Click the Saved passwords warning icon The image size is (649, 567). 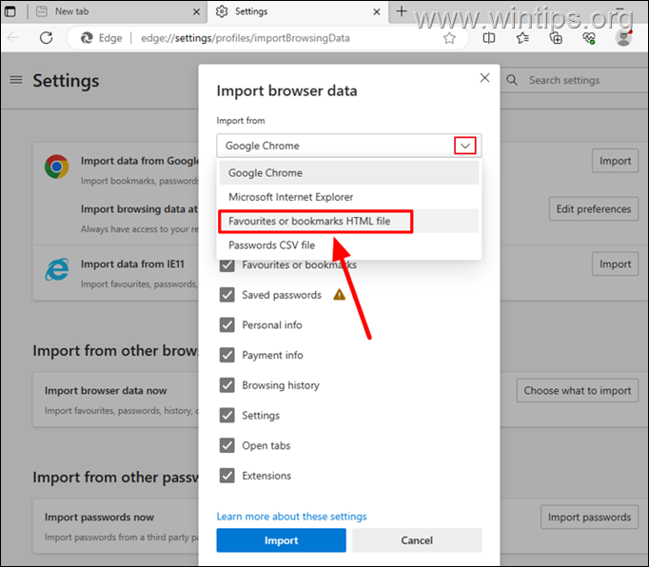click(x=339, y=295)
